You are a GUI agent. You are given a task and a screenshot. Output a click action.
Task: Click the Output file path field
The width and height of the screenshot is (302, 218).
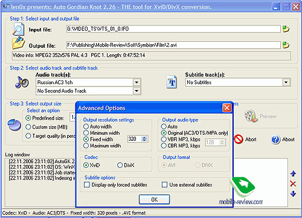[173, 45]
